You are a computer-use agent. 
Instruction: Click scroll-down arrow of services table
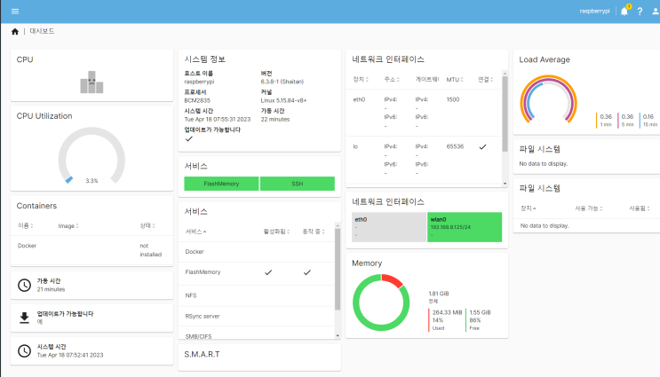338,336
